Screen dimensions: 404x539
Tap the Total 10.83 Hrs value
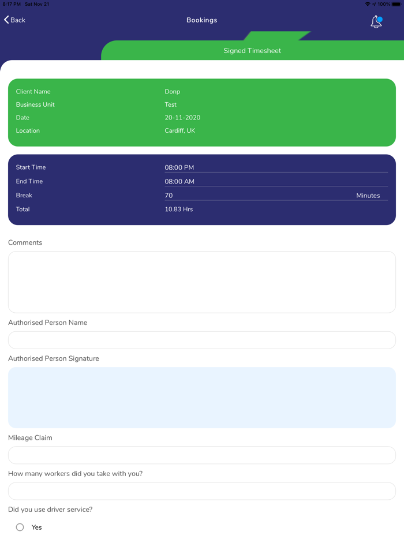pyautogui.click(x=179, y=209)
